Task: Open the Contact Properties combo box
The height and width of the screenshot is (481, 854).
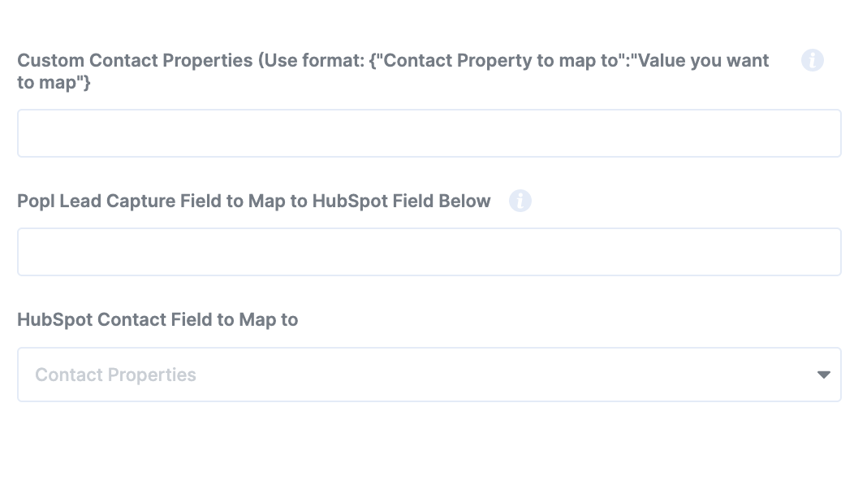Action: [x=429, y=375]
